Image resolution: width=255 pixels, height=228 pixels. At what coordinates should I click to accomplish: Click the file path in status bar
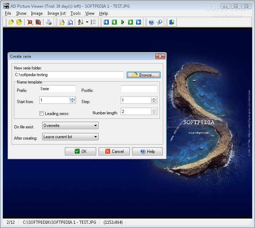(59, 222)
